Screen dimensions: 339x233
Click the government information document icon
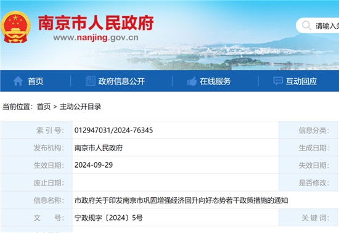click(91, 81)
